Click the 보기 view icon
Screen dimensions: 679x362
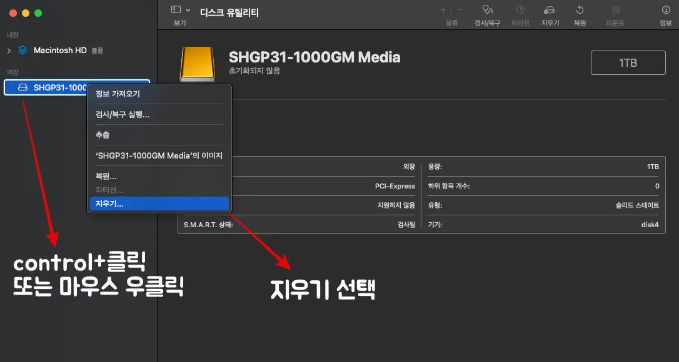click(x=176, y=9)
